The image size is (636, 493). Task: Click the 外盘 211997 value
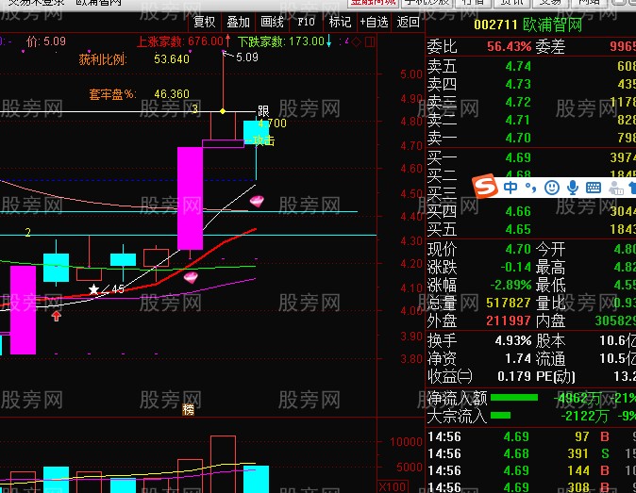coord(509,321)
